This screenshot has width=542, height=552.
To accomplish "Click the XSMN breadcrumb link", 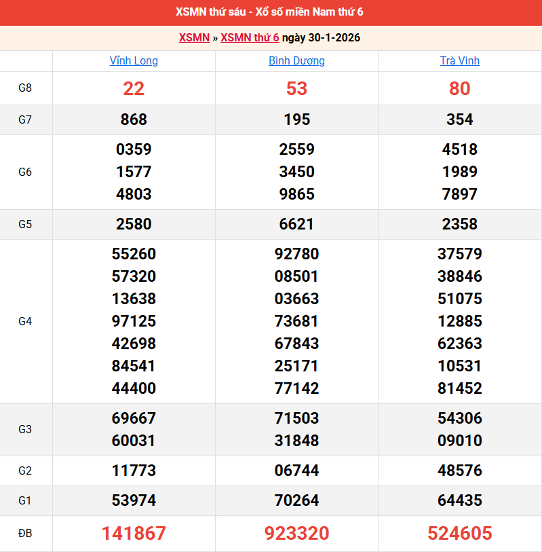I will click(194, 38).
